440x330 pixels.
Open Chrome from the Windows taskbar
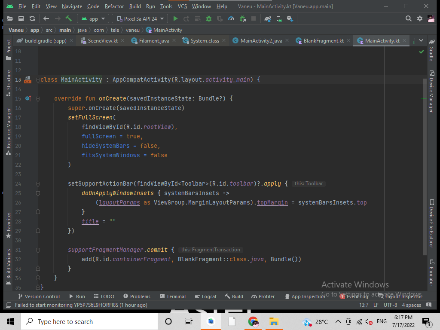[253, 321]
